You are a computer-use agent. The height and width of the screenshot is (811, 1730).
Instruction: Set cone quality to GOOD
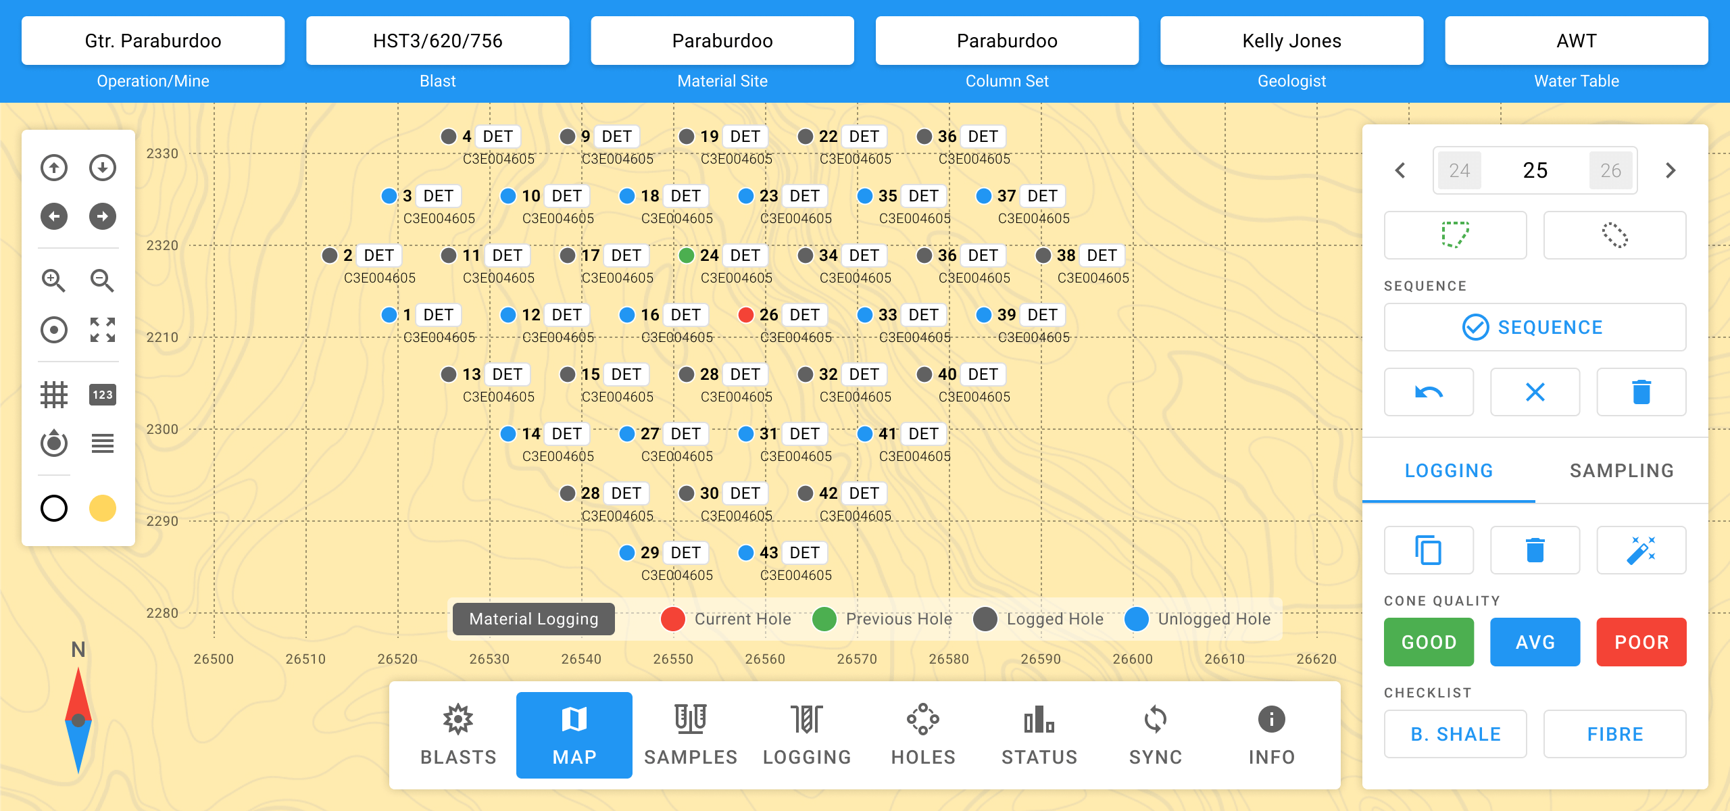pyautogui.click(x=1429, y=642)
